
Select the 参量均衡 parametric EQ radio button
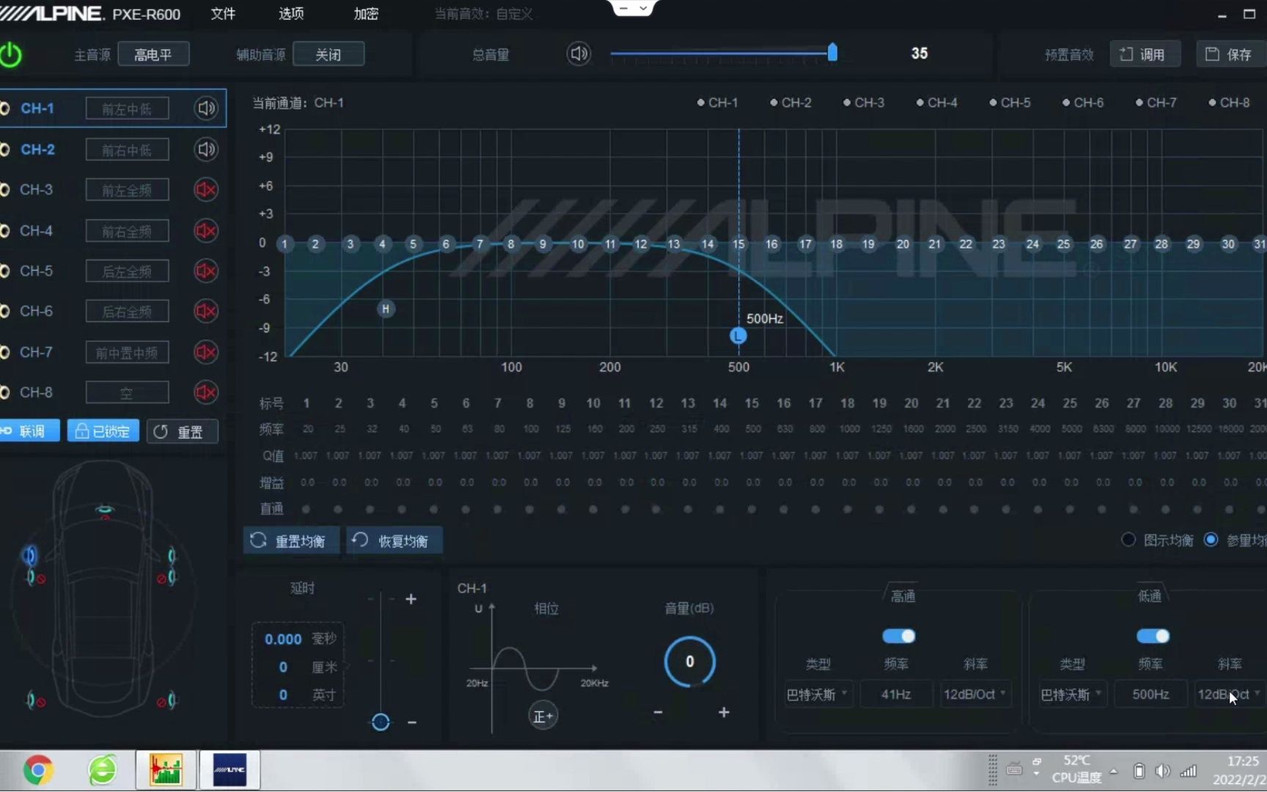click(x=1211, y=540)
